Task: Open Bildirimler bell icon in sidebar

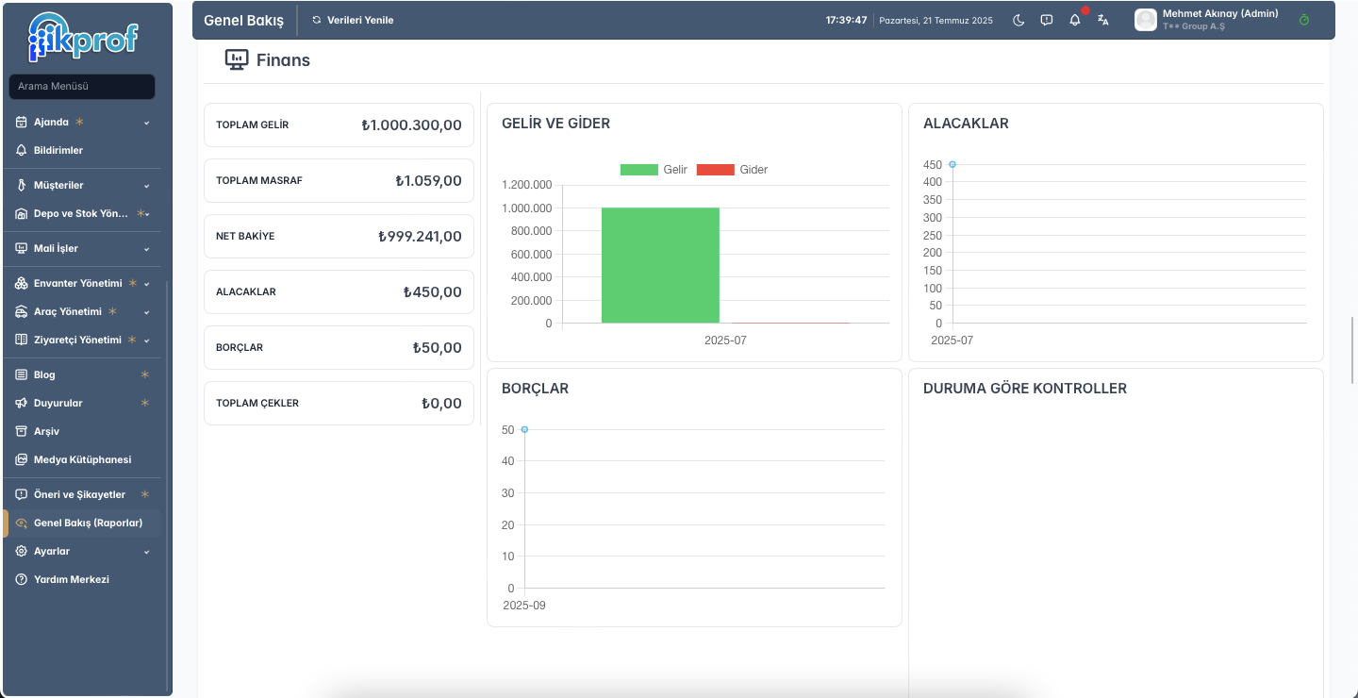Action: click(x=22, y=150)
